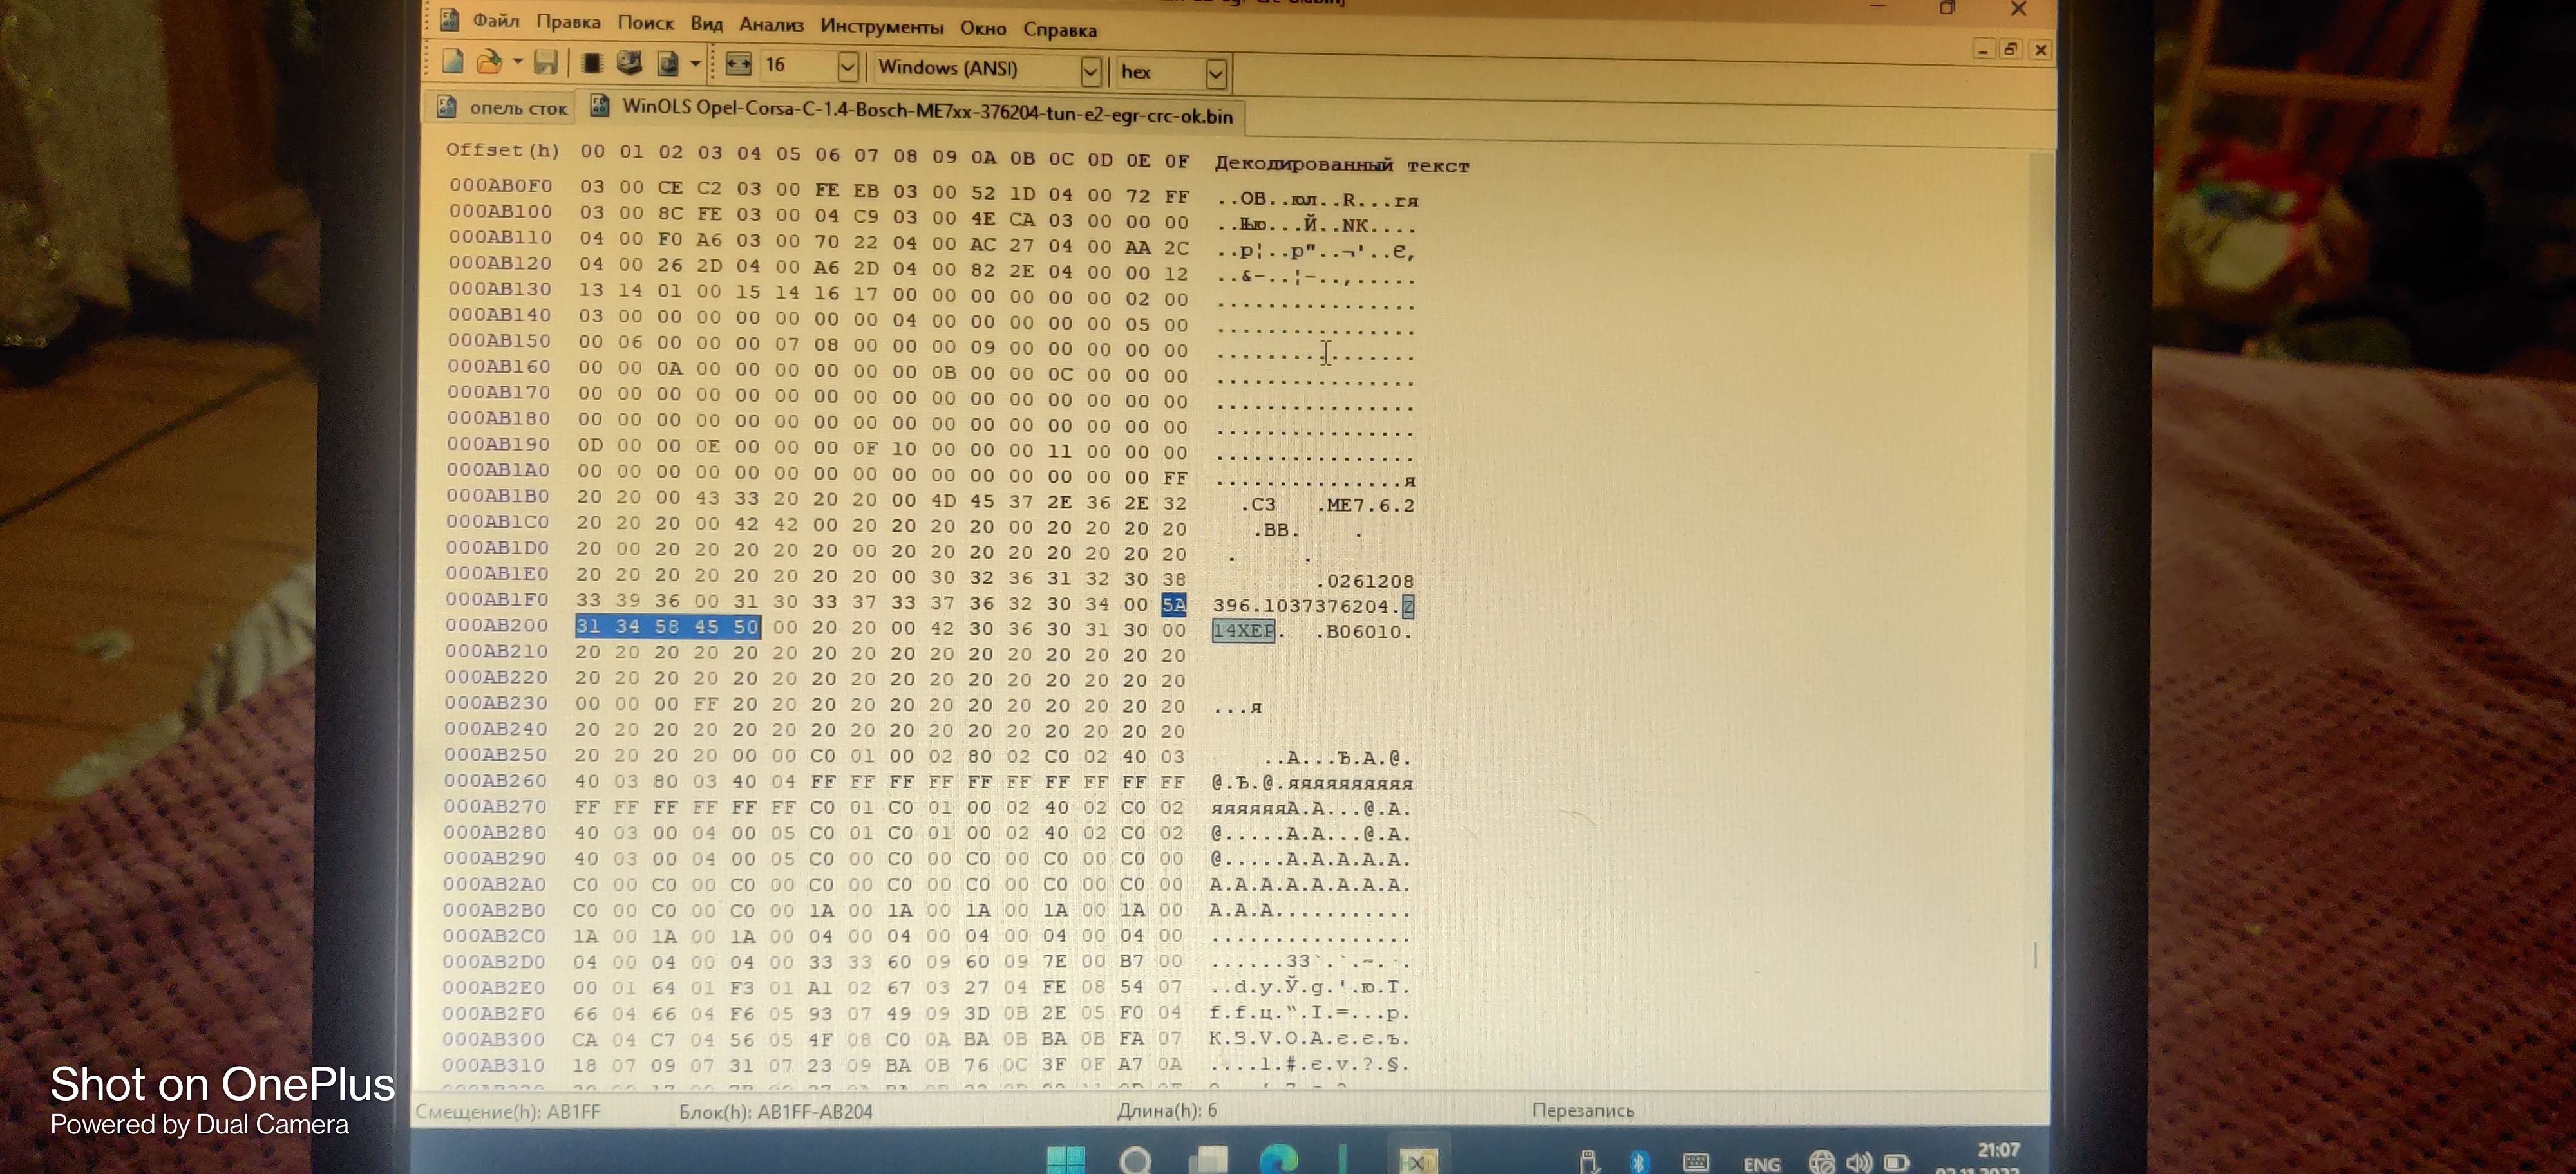The height and width of the screenshot is (1174, 2576).
Task: Click the New file toolbar icon
Action: (x=453, y=62)
